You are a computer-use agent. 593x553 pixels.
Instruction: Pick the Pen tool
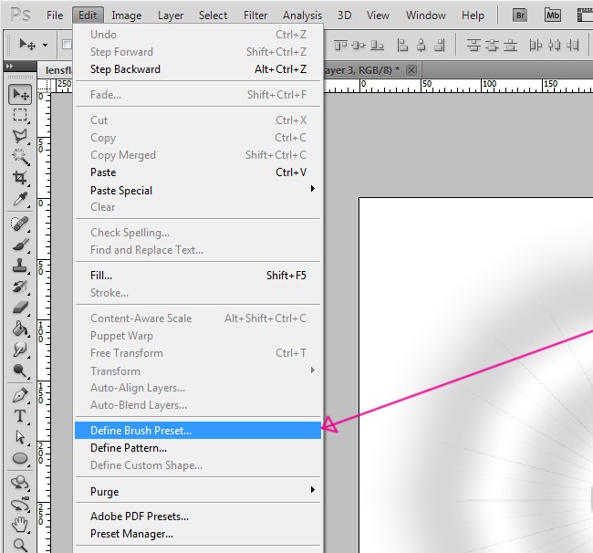(x=20, y=395)
